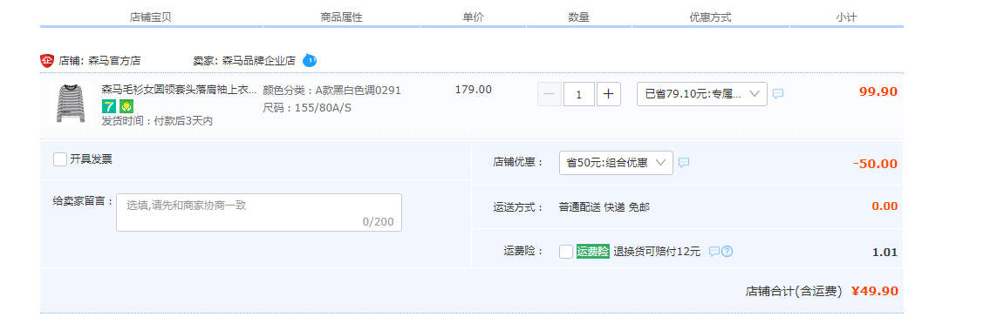Click the -50.00 store discount amount
This screenshot has width=997, height=324.
point(875,164)
